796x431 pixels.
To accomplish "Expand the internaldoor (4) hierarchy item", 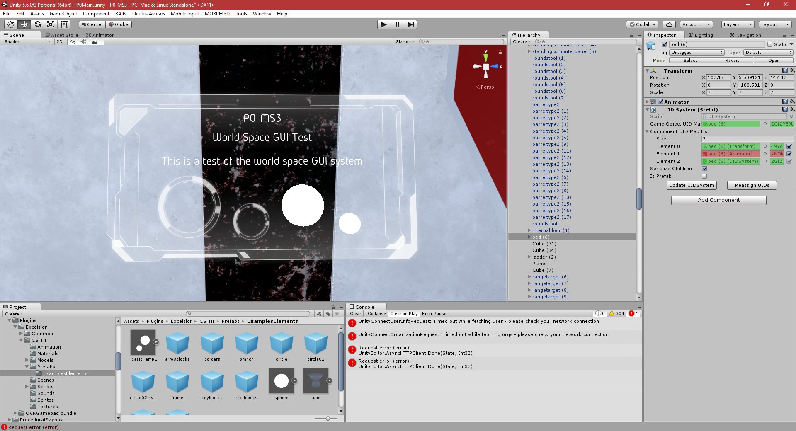I will pos(529,230).
